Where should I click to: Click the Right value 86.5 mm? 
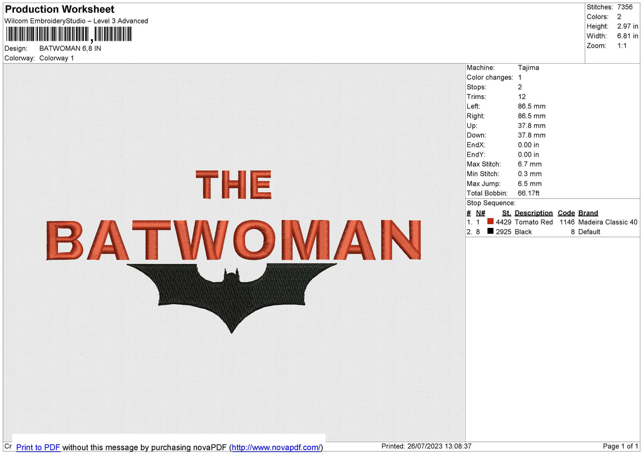pos(532,116)
